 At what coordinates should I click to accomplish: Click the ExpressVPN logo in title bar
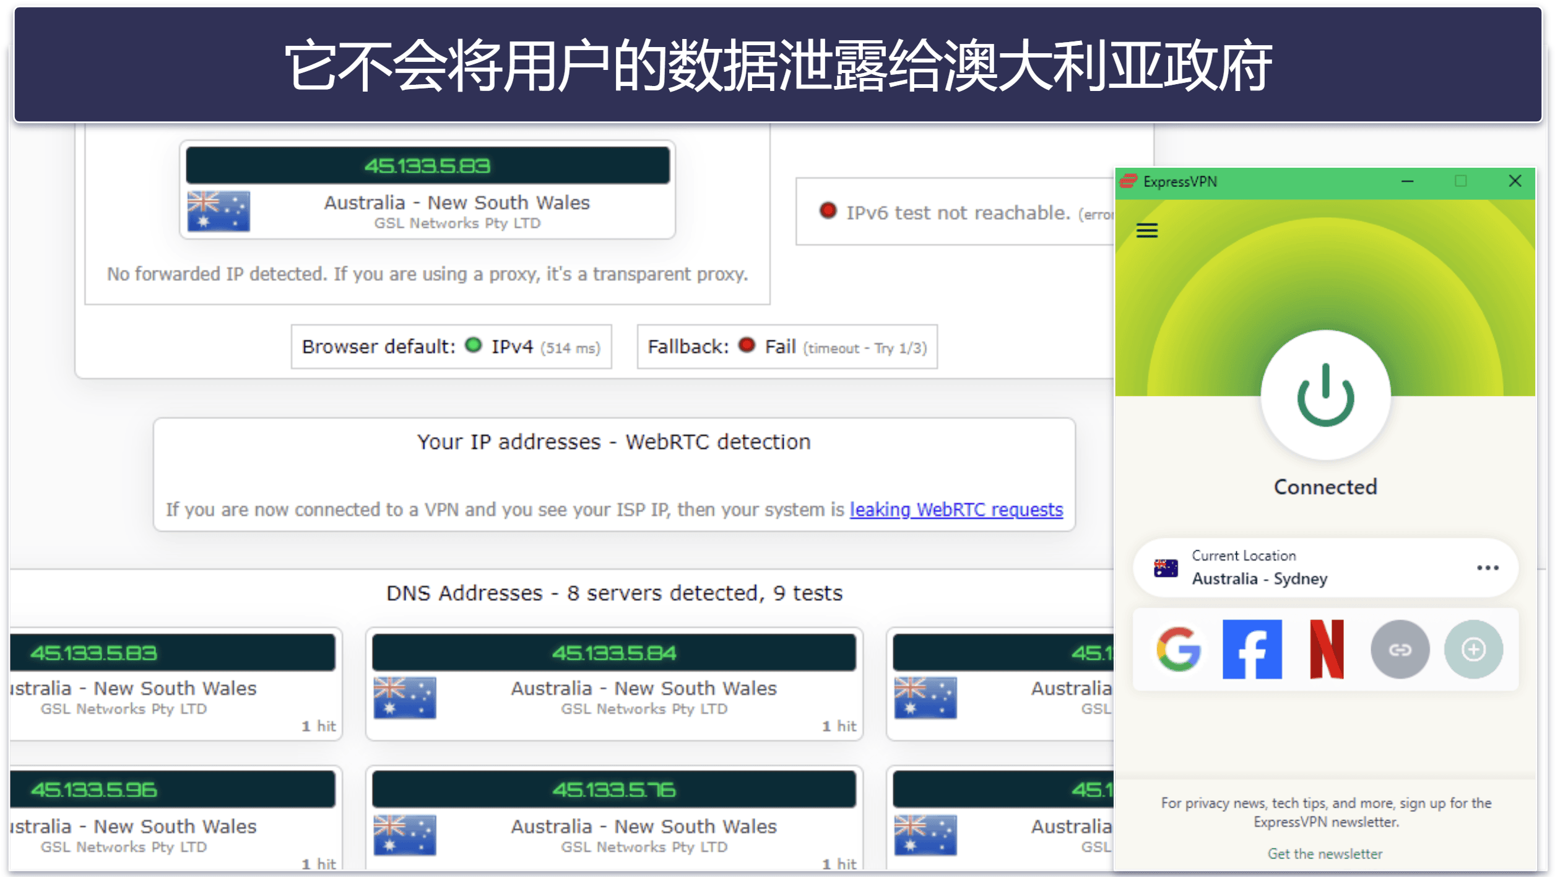click(x=1128, y=181)
